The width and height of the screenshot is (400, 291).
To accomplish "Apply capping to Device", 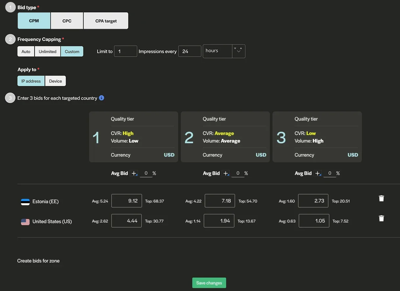I will [x=56, y=81].
